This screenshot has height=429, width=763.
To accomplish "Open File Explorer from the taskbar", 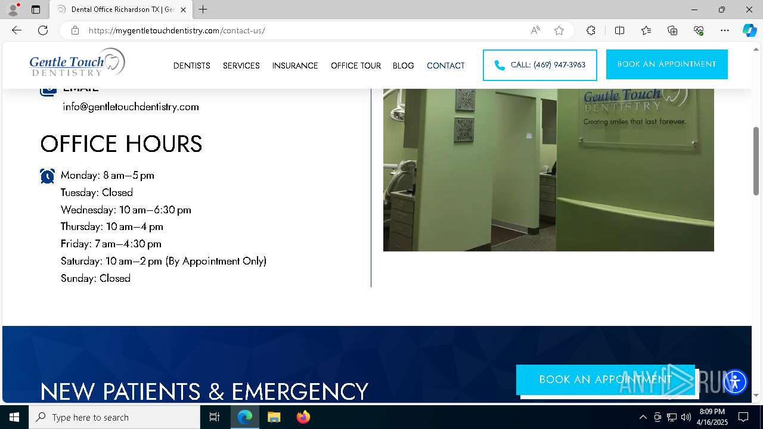I will pyautogui.click(x=274, y=417).
